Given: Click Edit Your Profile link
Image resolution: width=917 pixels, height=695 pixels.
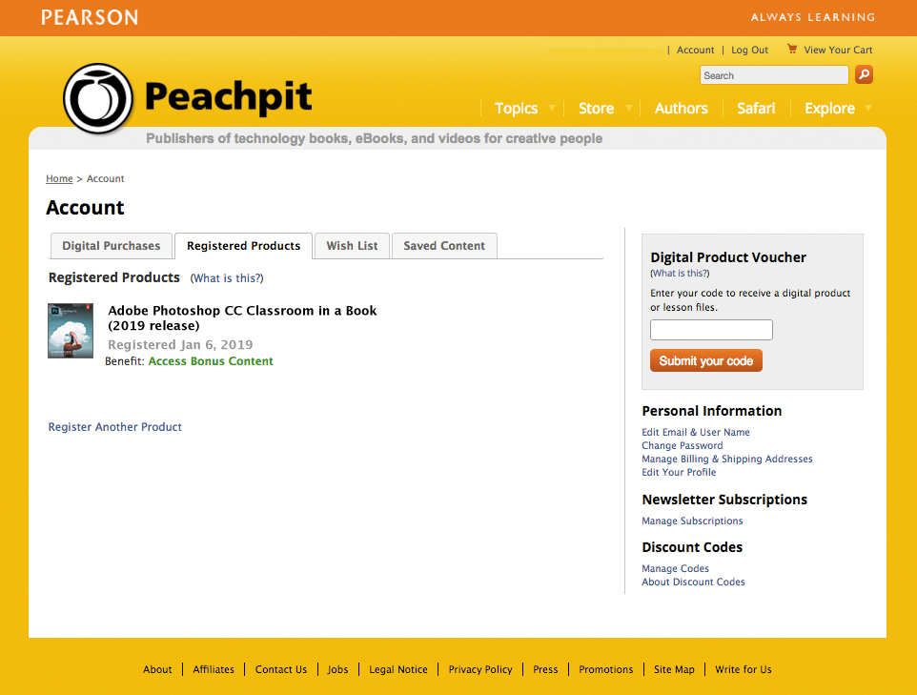Looking at the screenshot, I should [679, 473].
